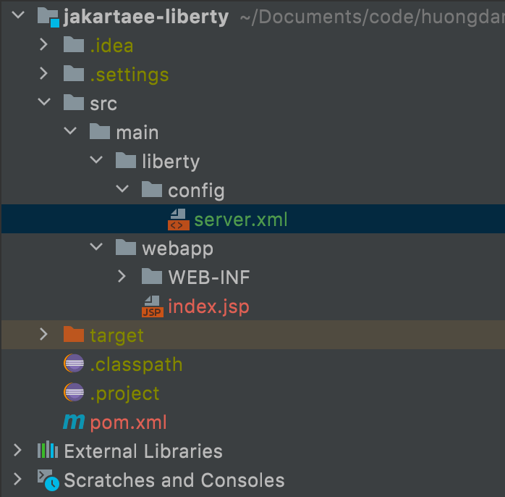The width and height of the screenshot is (505, 497).
Task: Click the jakartaee-liberty project module icon
Action: point(48,16)
